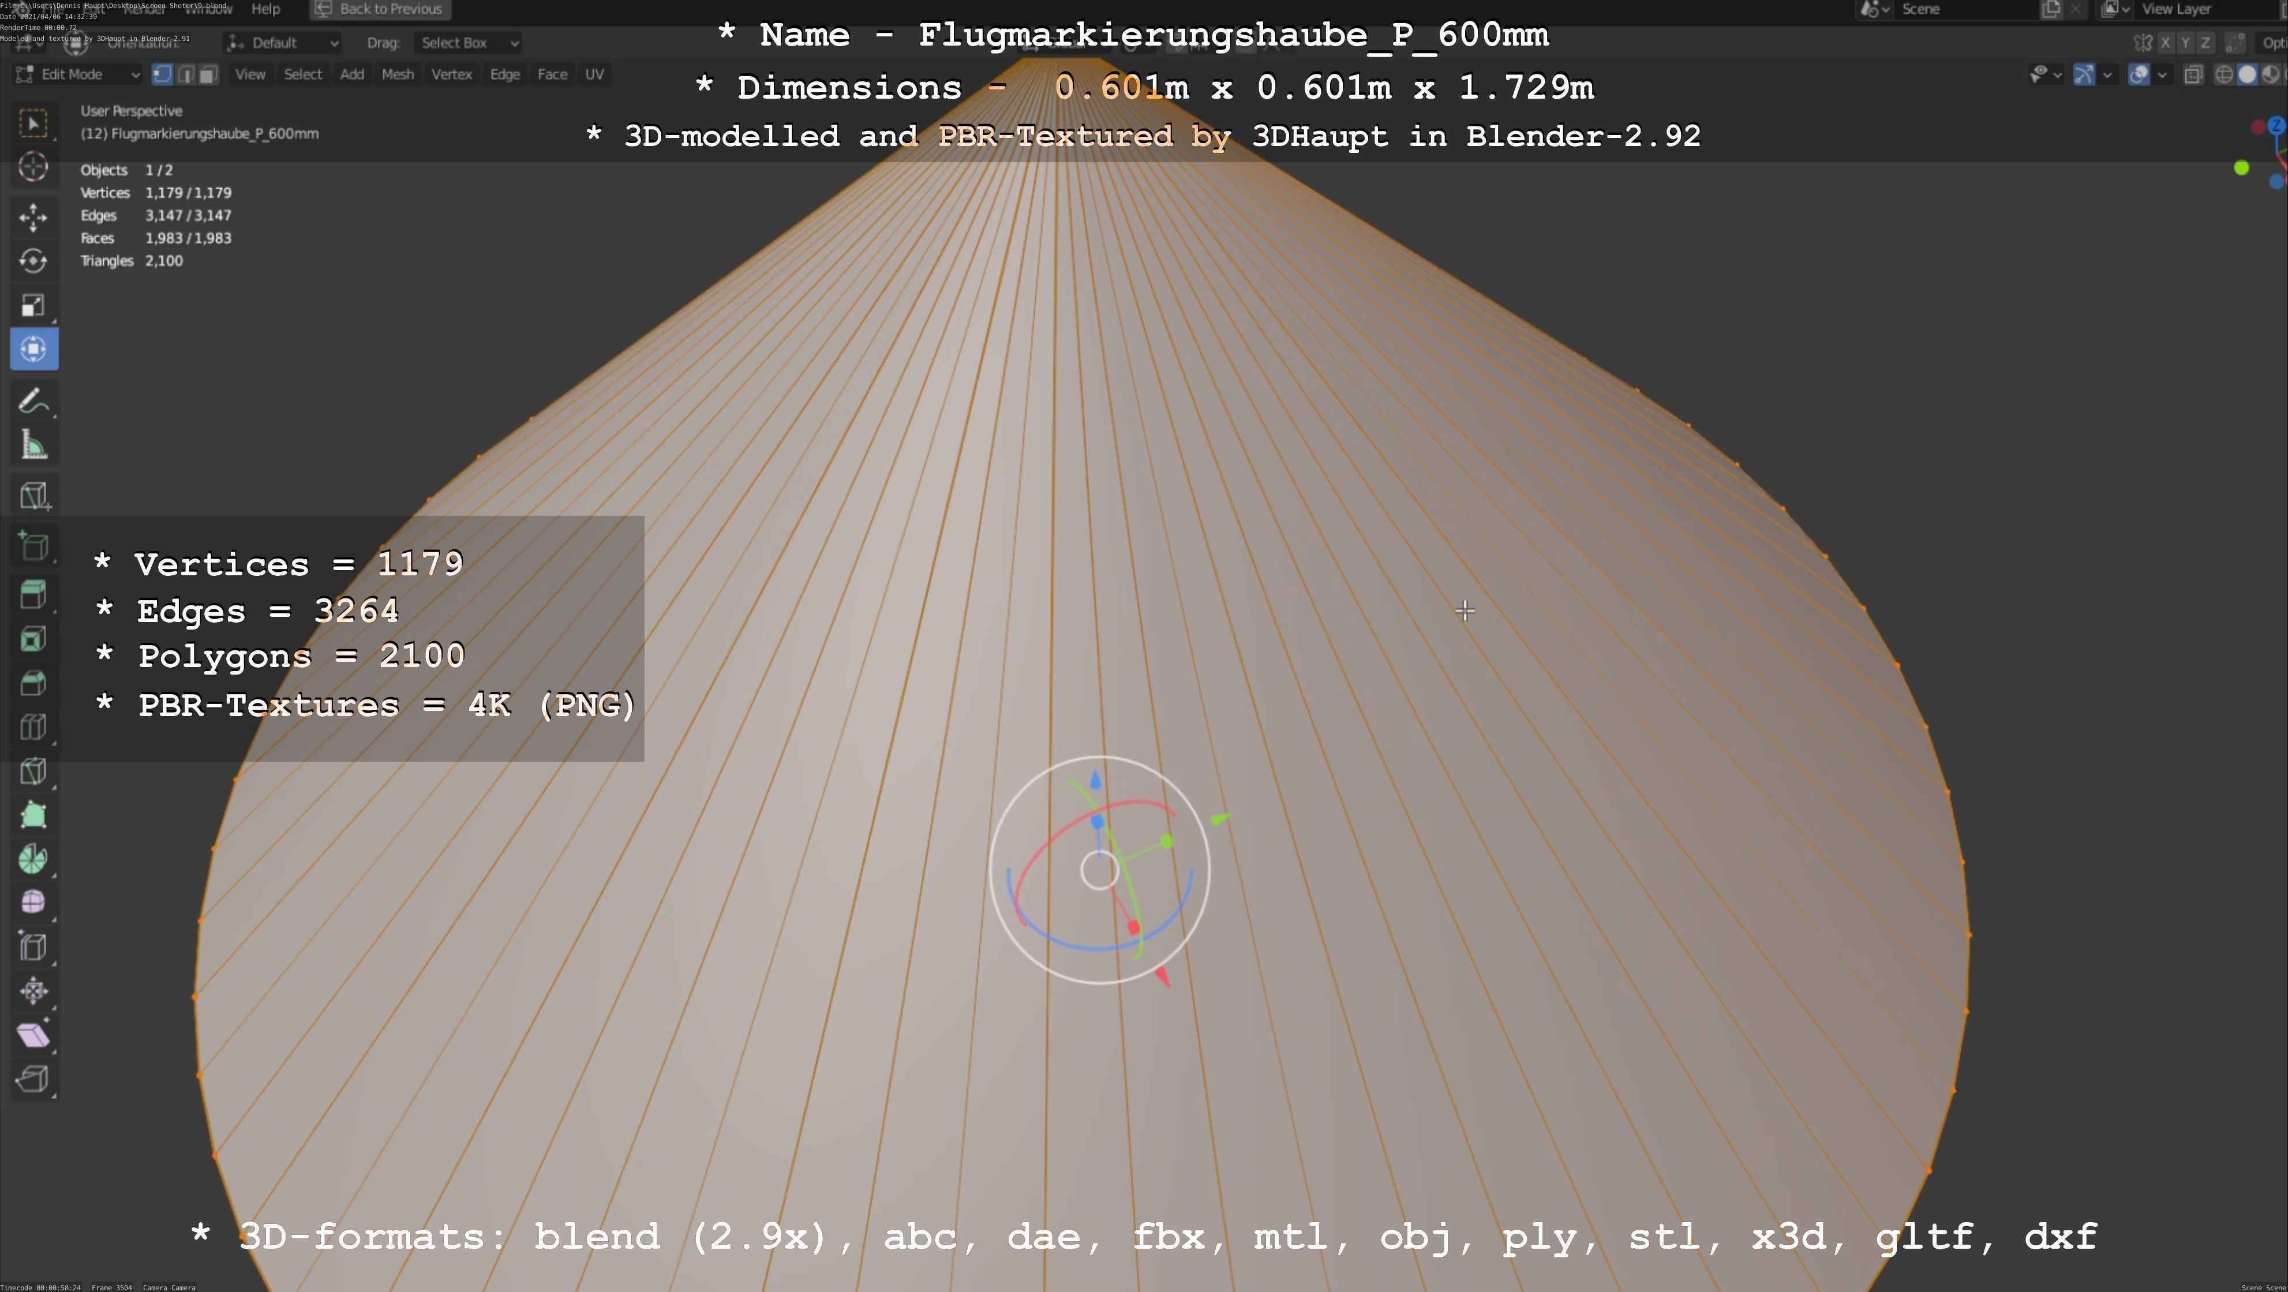Open the Help menu
This screenshot has height=1292, width=2288.
pyautogui.click(x=265, y=9)
